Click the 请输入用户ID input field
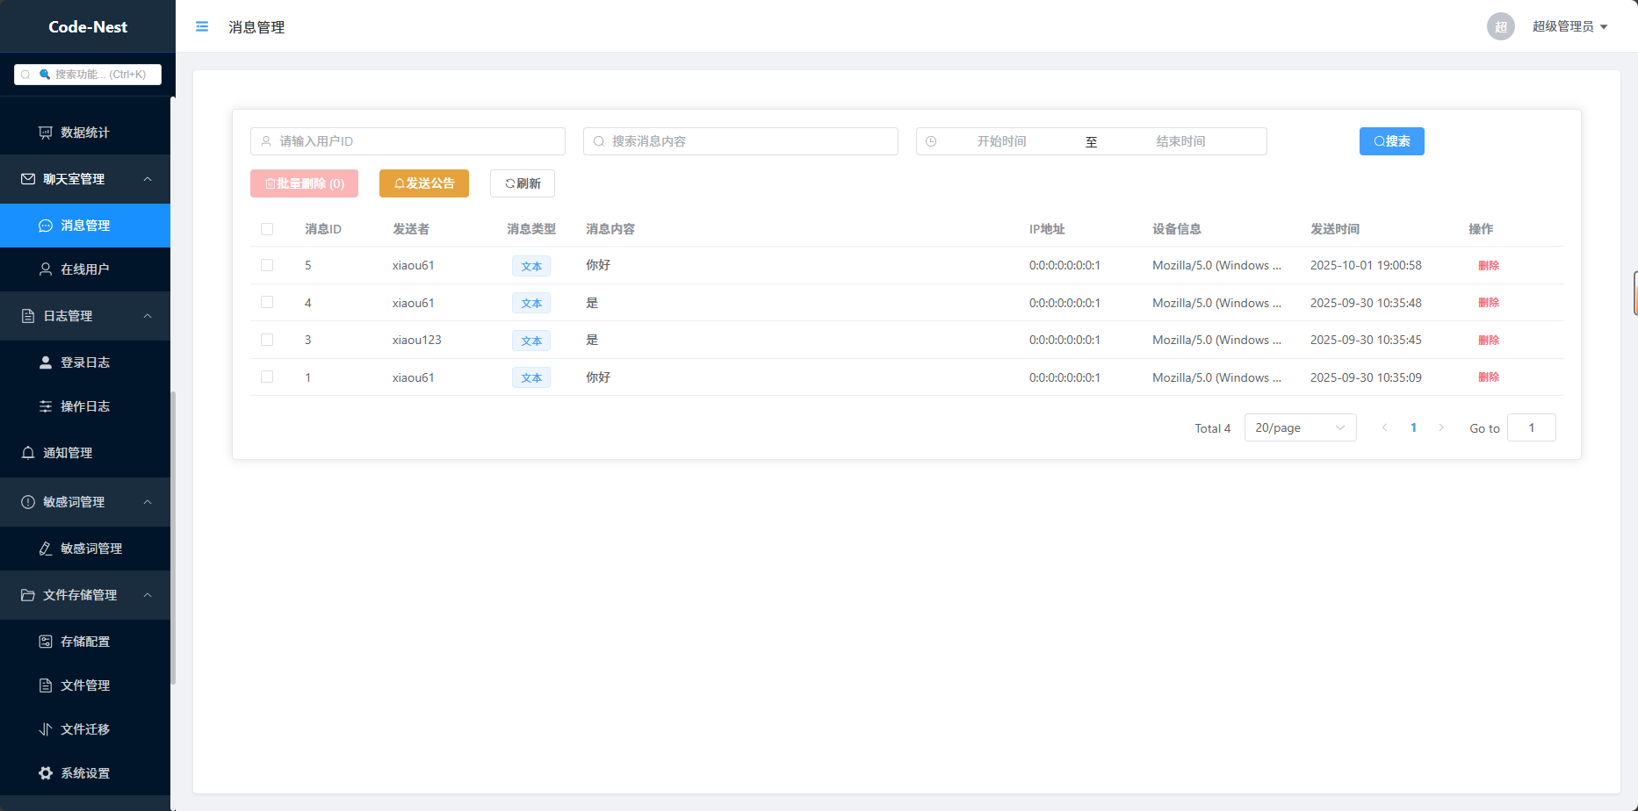 (408, 141)
